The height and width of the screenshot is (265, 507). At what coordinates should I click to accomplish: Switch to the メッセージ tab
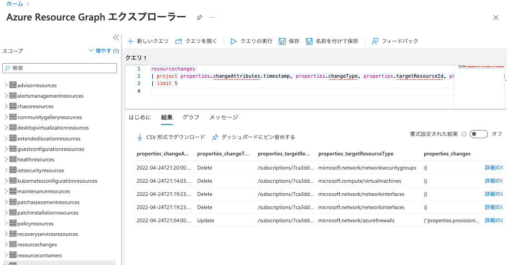click(224, 117)
